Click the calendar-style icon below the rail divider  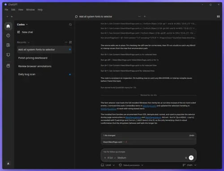coord(8,66)
